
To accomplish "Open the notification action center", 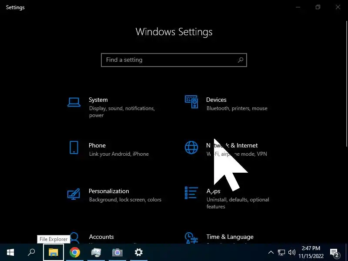I will pyautogui.click(x=335, y=253).
